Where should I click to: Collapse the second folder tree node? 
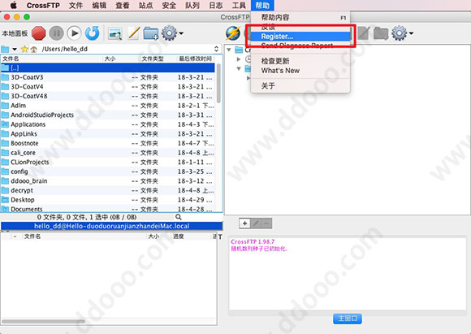pos(239,68)
